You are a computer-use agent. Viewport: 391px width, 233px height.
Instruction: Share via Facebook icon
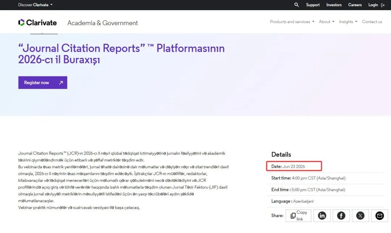(x=341, y=216)
